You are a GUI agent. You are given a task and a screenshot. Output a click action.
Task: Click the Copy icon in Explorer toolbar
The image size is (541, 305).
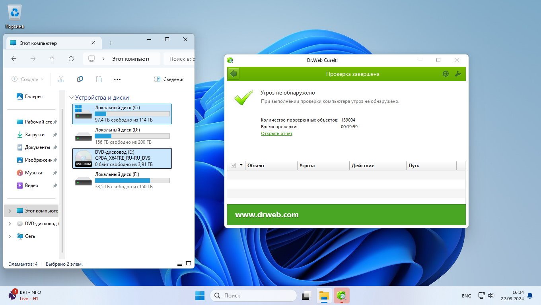click(80, 79)
